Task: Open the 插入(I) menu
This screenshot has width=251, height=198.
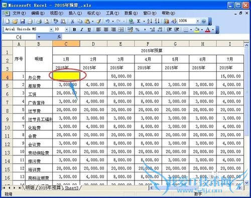Action: (75, 13)
